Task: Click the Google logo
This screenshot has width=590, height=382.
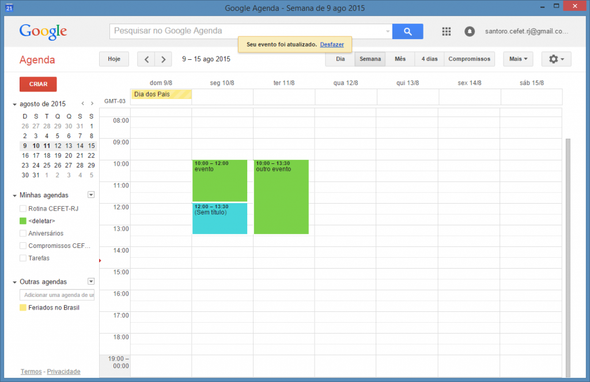Action: click(x=43, y=32)
